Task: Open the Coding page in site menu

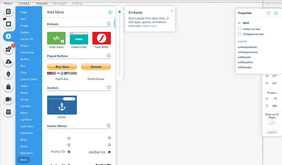Action: tap(77, 3)
